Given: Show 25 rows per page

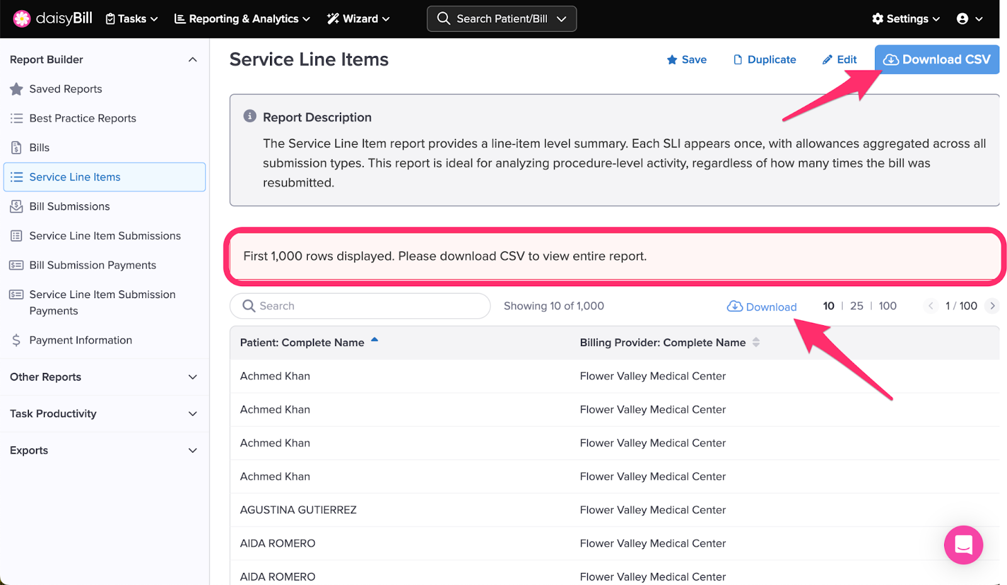Looking at the screenshot, I should [x=856, y=306].
